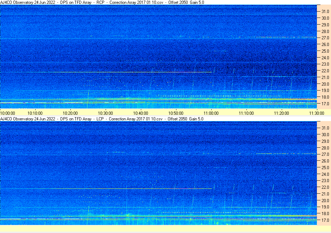Screen dimensions: 331x233
Task: Click the 24.0 frequency label on LCP panel
Action: (x=325, y=174)
